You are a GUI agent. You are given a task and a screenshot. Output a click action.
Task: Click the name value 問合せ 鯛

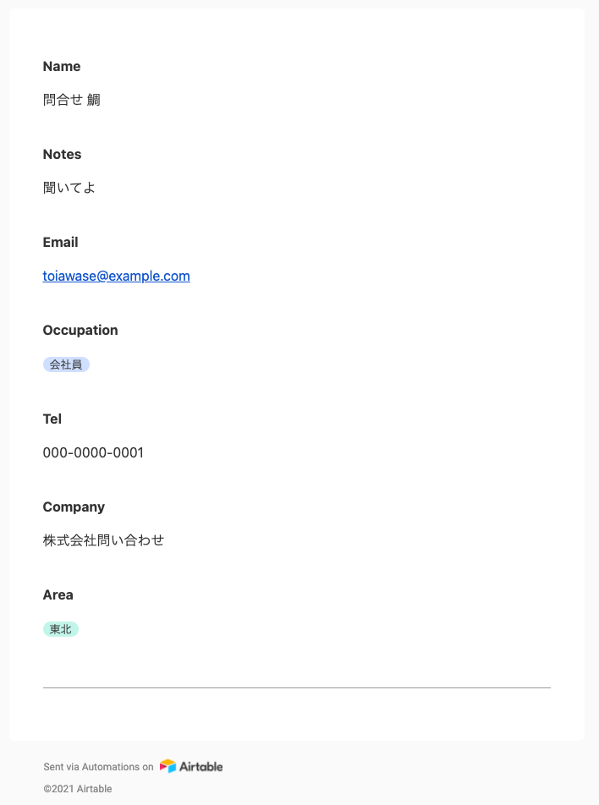(x=71, y=100)
